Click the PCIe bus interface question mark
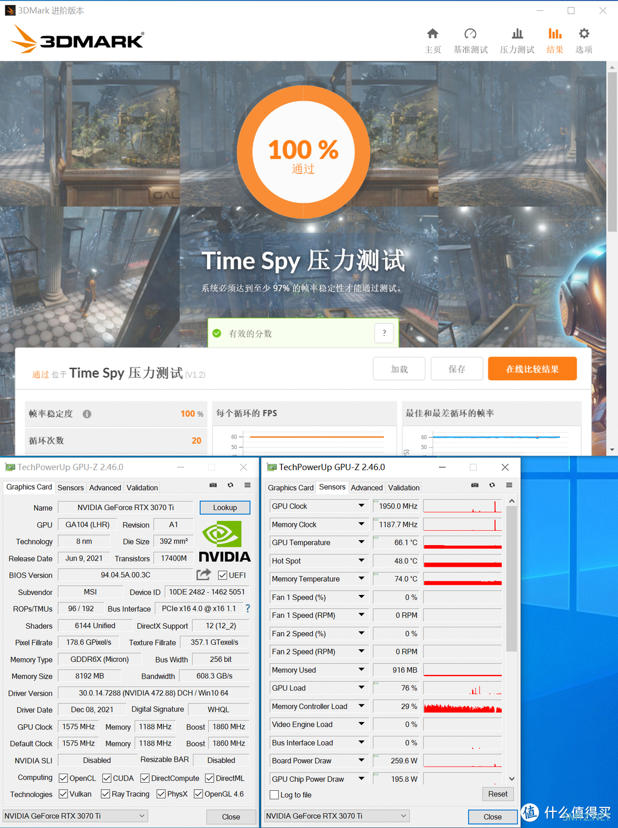Viewport: 618px width, 828px height. coord(248,608)
